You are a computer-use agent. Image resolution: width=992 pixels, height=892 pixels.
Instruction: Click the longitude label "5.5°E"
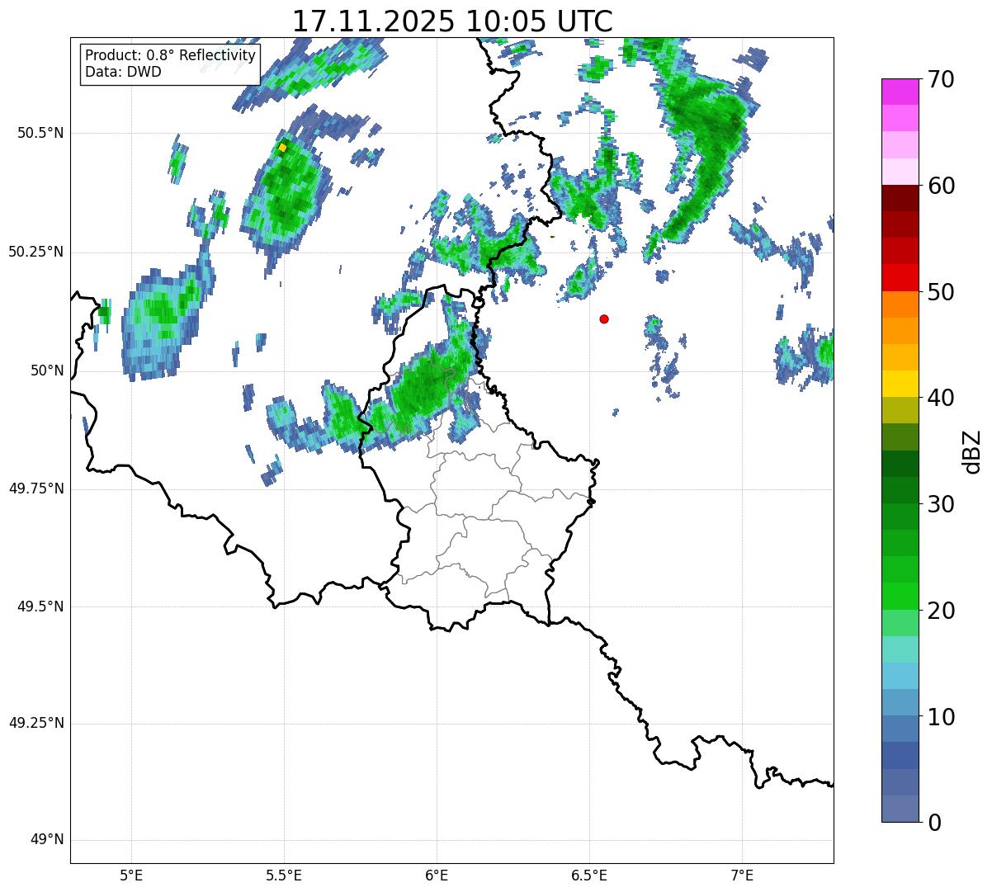point(284,875)
